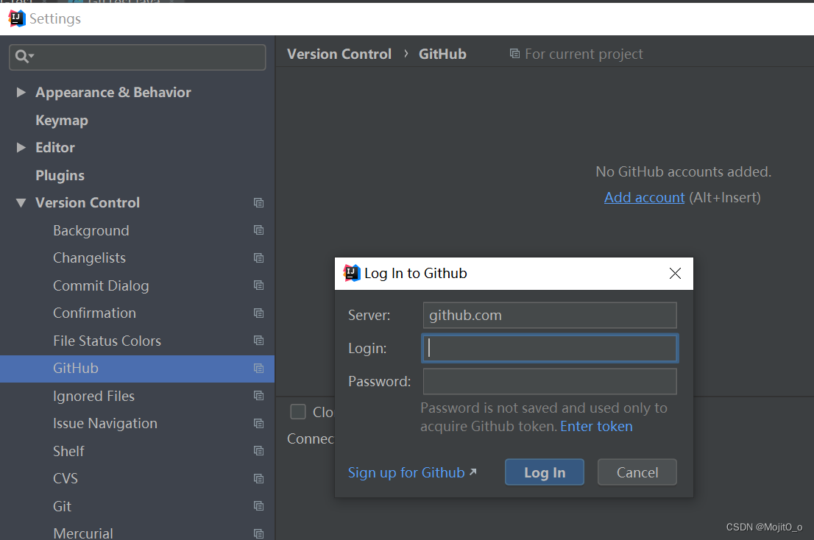Cancel the GitHub login dialog
The width and height of the screenshot is (814, 540).
[x=637, y=472]
